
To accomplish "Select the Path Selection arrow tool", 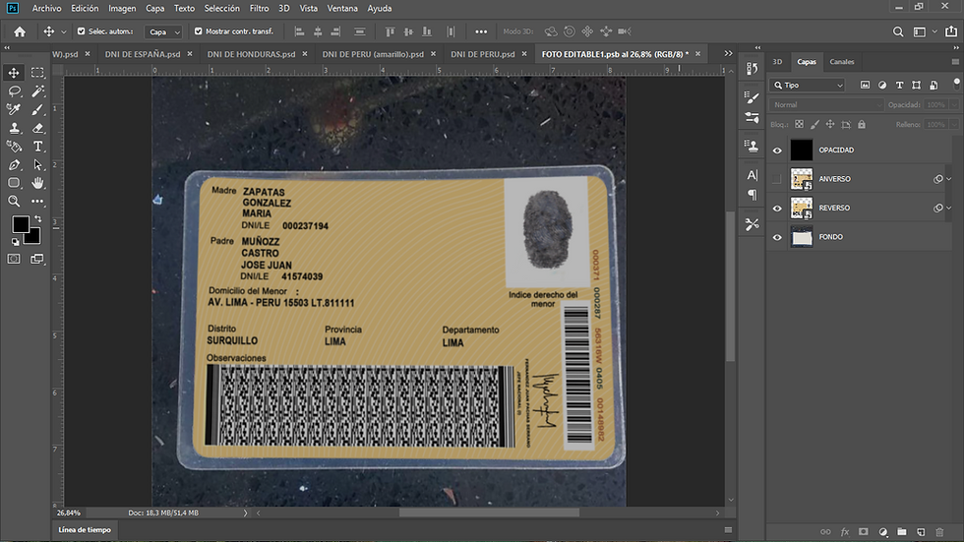I will pos(37,164).
